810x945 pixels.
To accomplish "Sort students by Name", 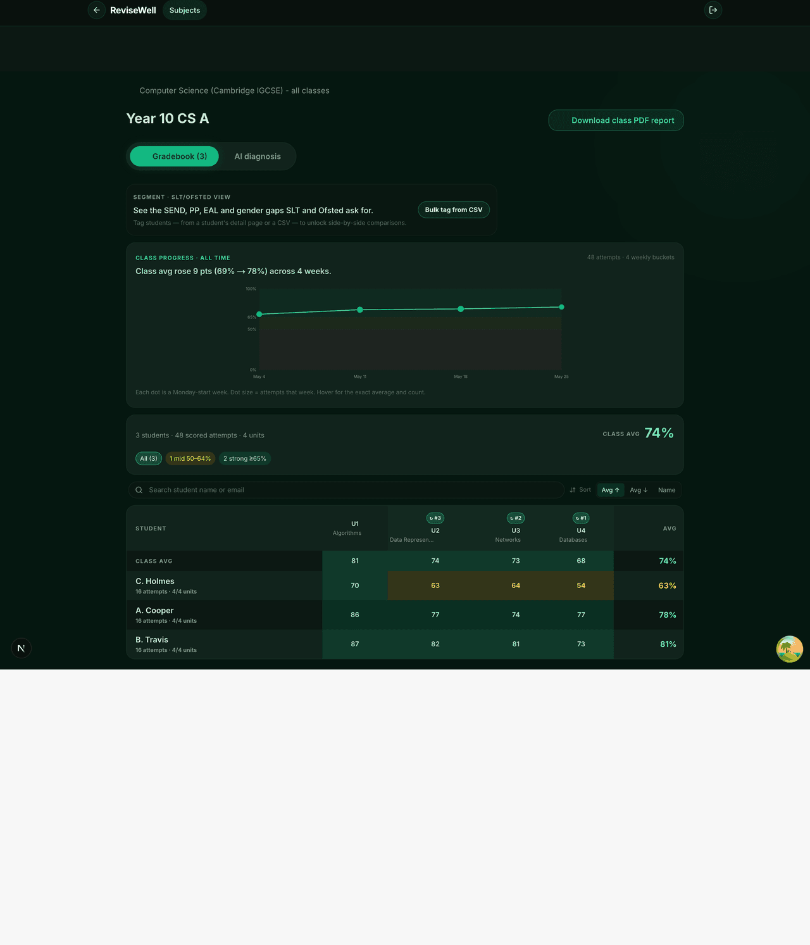I will click(666, 490).
